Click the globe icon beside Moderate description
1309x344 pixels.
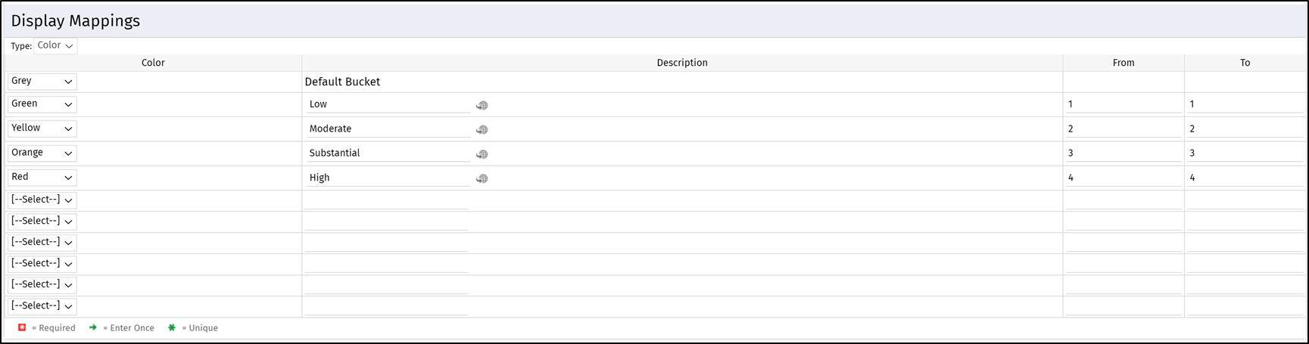[x=482, y=130]
